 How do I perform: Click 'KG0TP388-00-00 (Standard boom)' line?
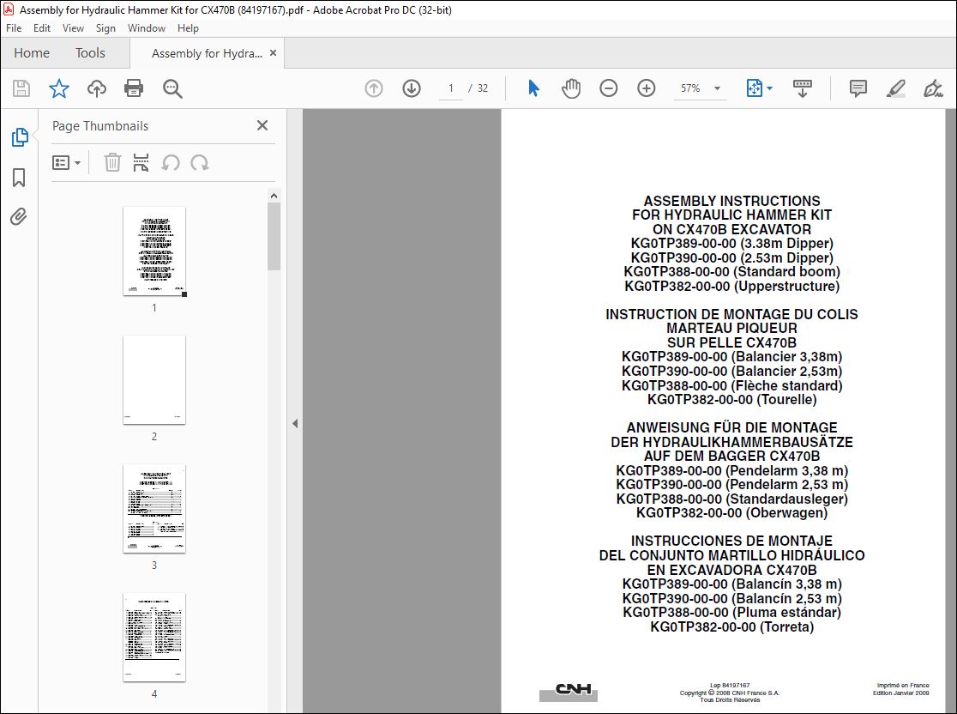coord(731,272)
